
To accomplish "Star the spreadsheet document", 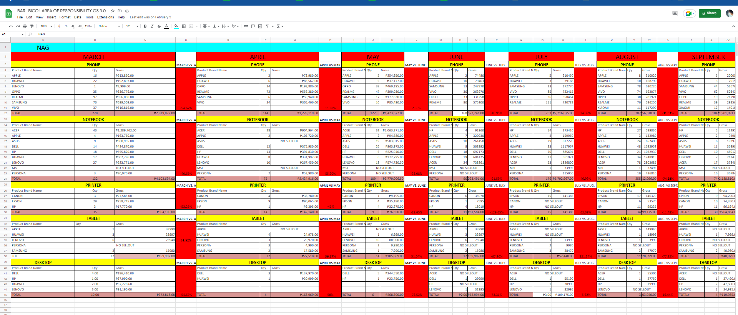I will [113, 11].
